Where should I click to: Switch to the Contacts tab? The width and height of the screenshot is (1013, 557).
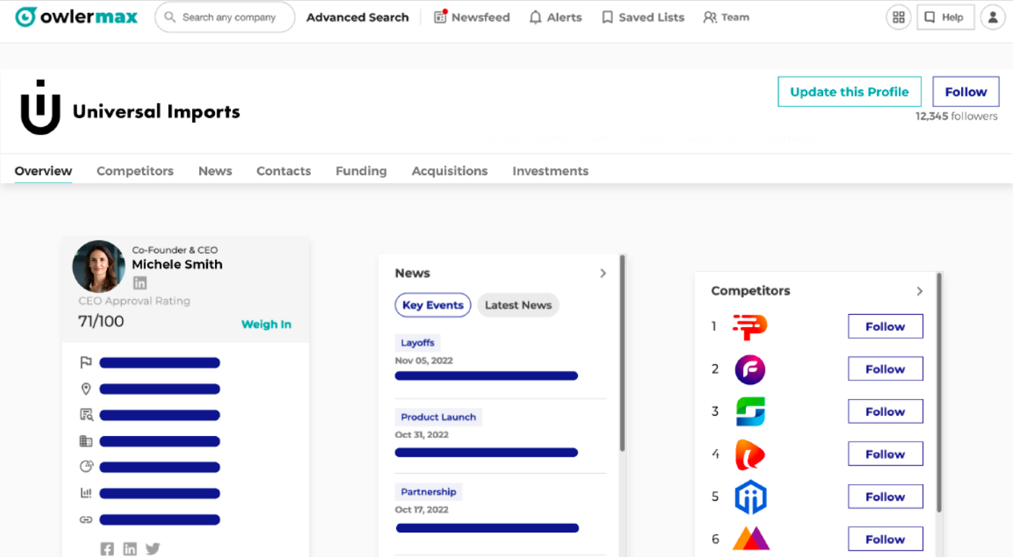click(x=284, y=171)
